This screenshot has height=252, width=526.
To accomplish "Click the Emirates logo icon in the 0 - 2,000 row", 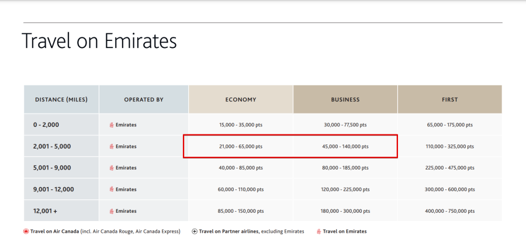I will coord(112,125).
